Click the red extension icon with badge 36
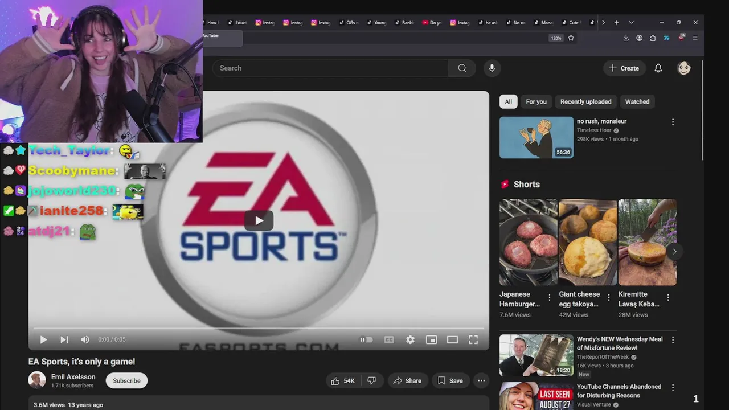The width and height of the screenshot is (729, 410). pyautogui.click(x=681, y=38)
